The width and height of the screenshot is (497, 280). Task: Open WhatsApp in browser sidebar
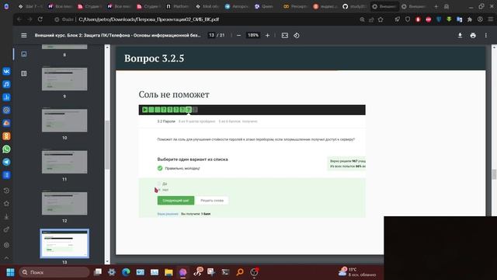6,149
